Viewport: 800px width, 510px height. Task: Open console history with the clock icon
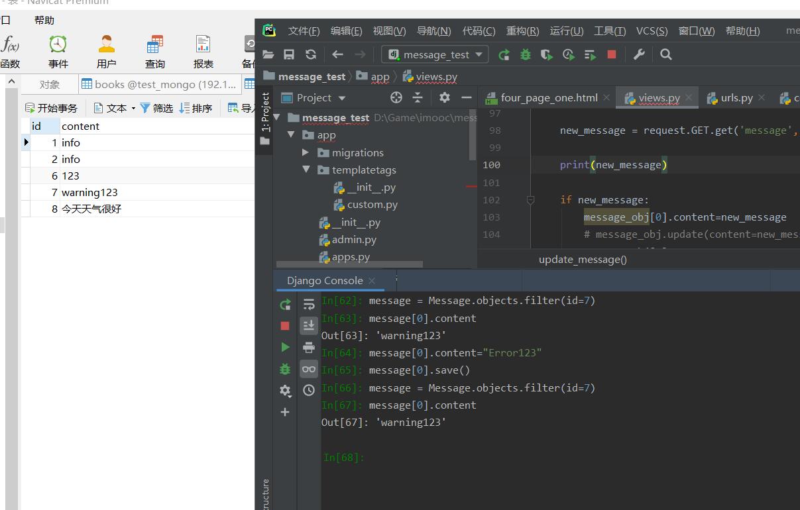309,391
